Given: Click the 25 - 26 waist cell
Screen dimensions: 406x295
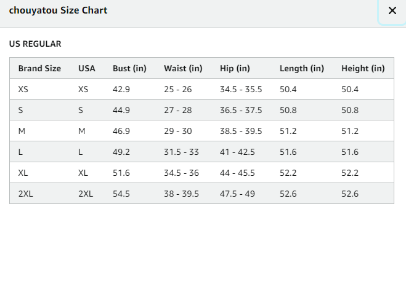Looking at the screenshot, I should pyautogui.click(x=178, y=89).
